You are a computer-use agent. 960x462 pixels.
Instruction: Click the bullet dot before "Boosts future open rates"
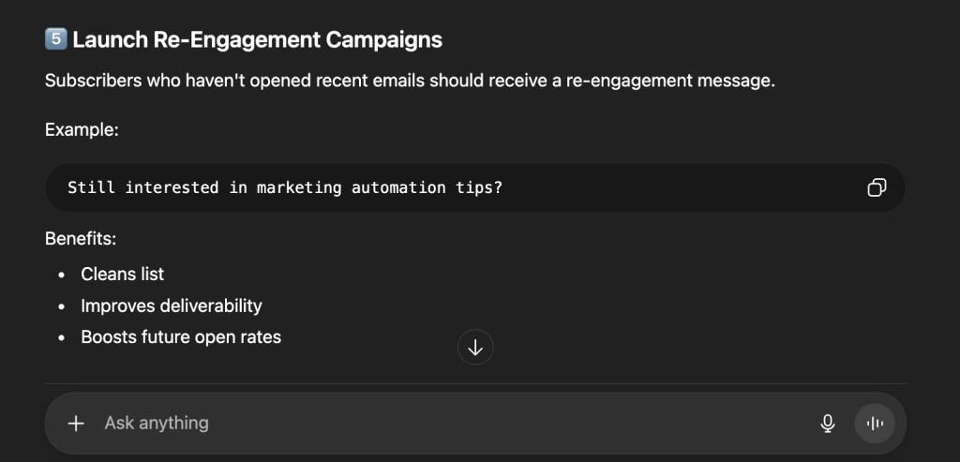click(61, 338)
